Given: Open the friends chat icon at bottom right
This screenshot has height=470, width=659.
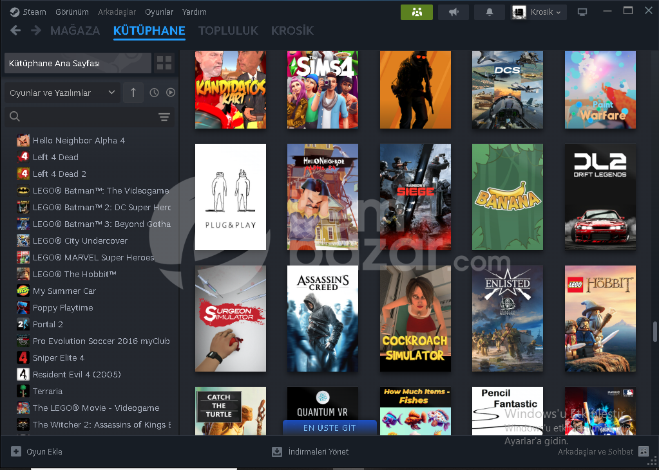Looking at the screenshot, I should 643,451.
